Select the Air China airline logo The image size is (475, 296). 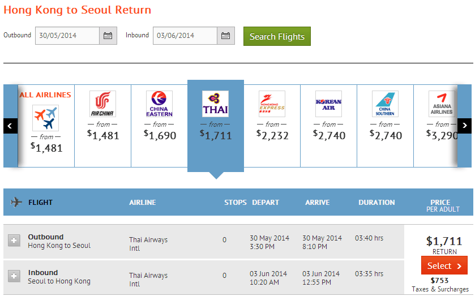tap(102, 104)
